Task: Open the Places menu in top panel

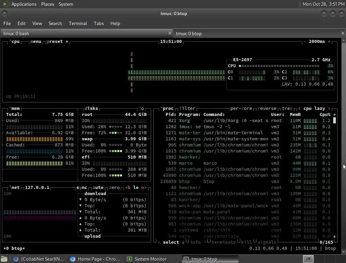Action: pos(47,4)
